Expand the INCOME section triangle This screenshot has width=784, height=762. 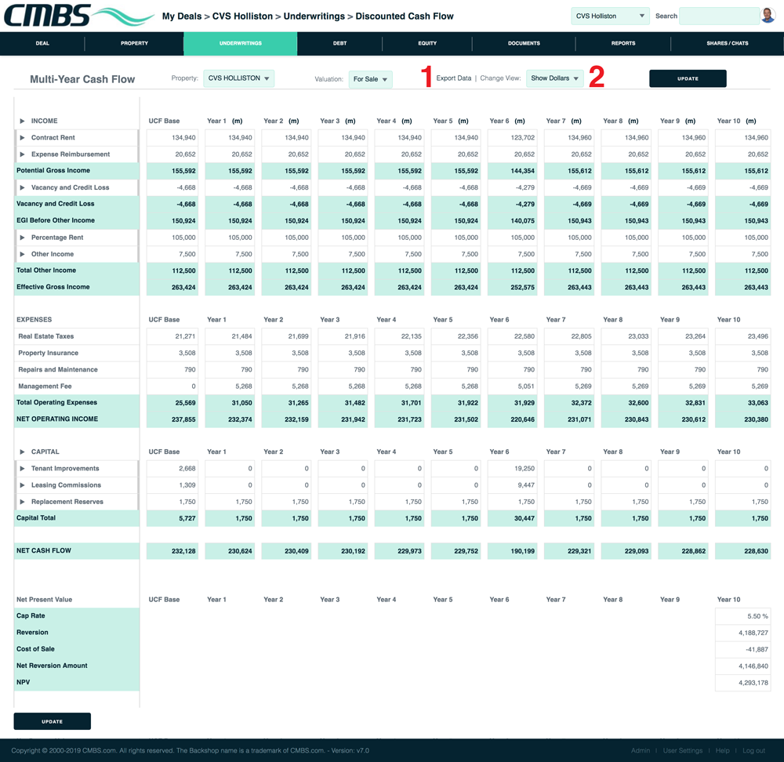pyautogui.click(x=22, y=121)
